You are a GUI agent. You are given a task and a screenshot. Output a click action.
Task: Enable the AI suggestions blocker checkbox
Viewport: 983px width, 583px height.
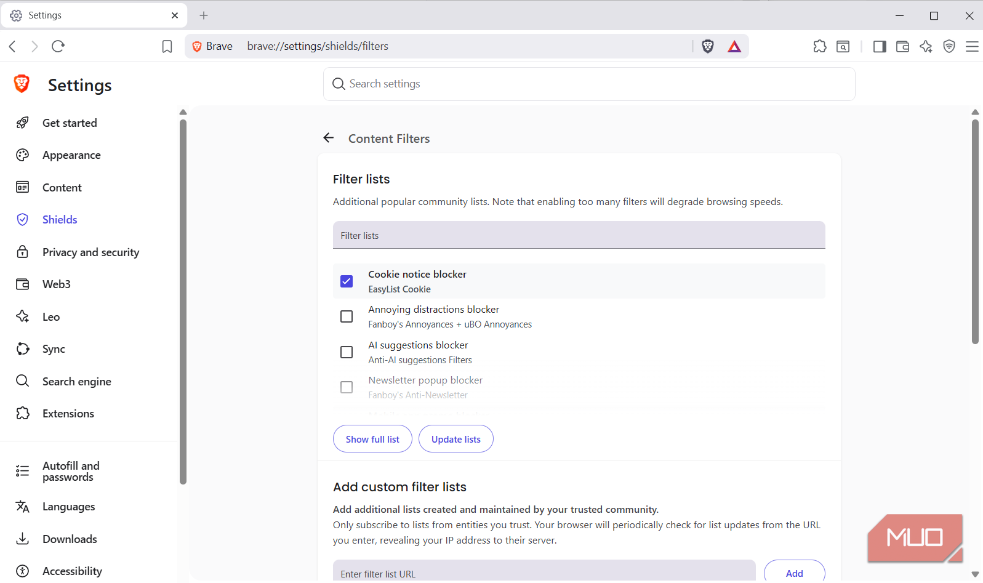[x=347, y=352]
